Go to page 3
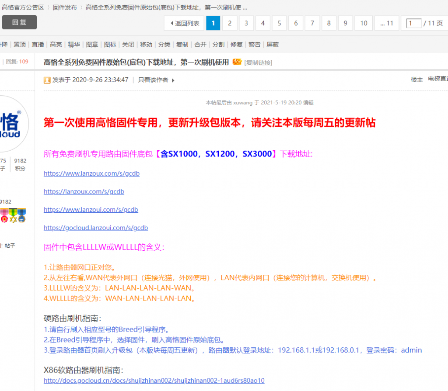Image resolution: width=448 pixels, height=391 pixels. (x=246, y=23)
